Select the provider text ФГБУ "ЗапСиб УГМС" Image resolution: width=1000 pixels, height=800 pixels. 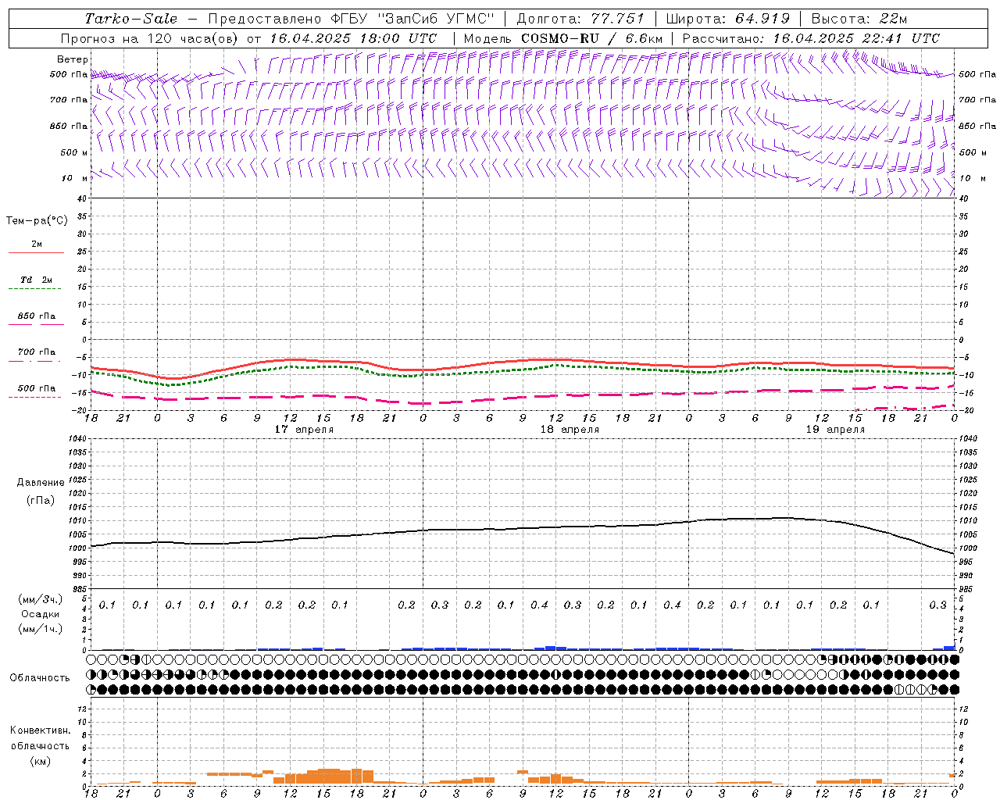click(412, 19)
